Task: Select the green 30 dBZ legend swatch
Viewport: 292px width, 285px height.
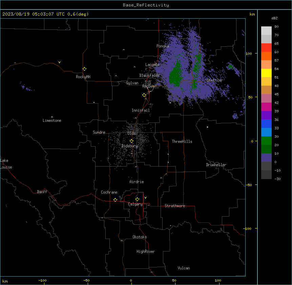Action: click(266, 141)
